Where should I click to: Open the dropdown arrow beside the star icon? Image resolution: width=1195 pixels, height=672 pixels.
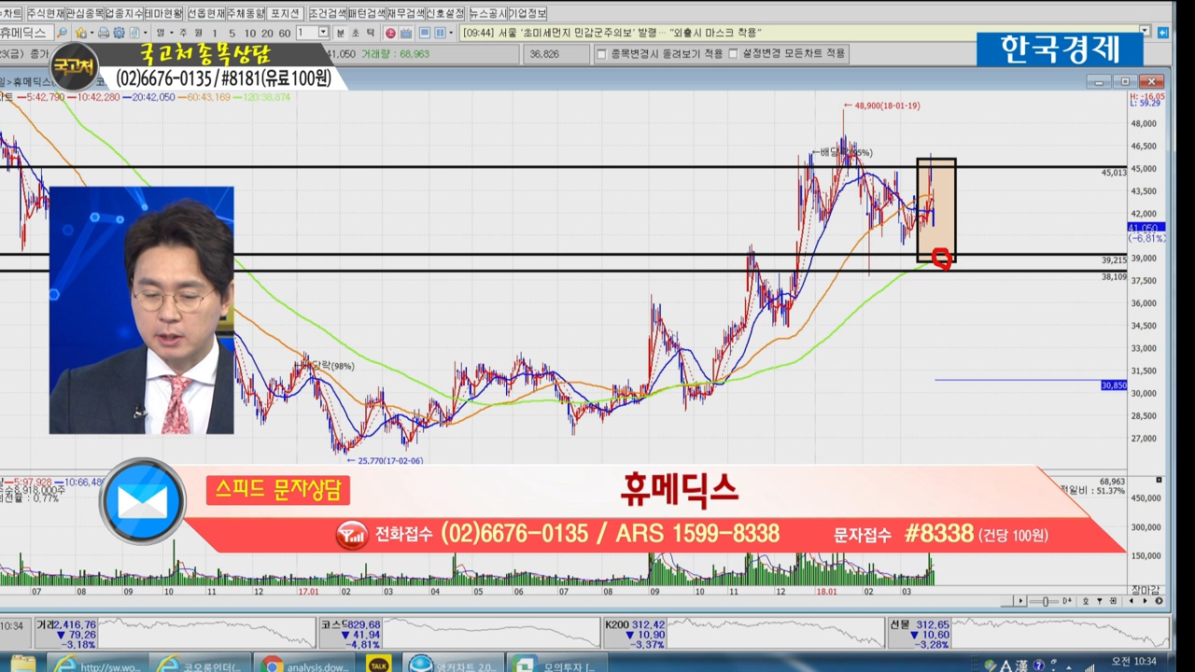click(92, 33)
